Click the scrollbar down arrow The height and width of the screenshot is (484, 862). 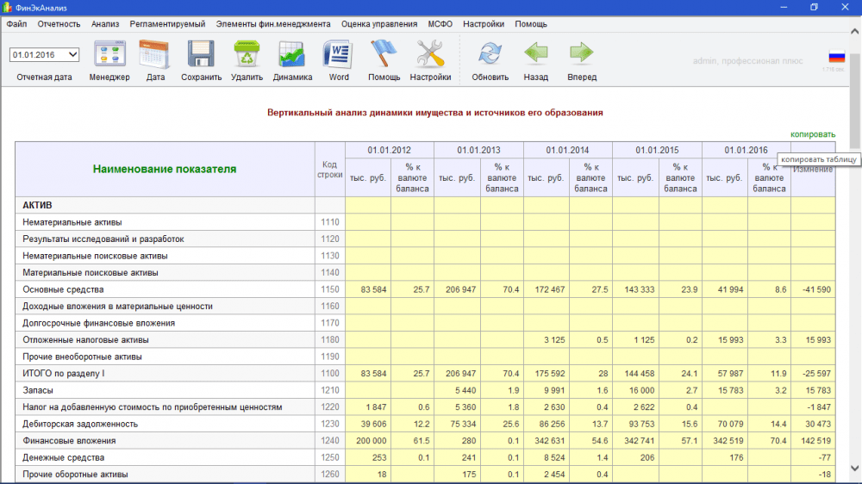pyautogui.click(x=855, y=468)
